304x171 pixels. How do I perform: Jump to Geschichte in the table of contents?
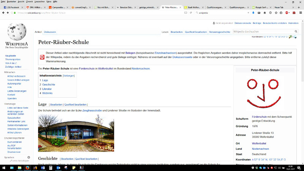tap(49, 85)
